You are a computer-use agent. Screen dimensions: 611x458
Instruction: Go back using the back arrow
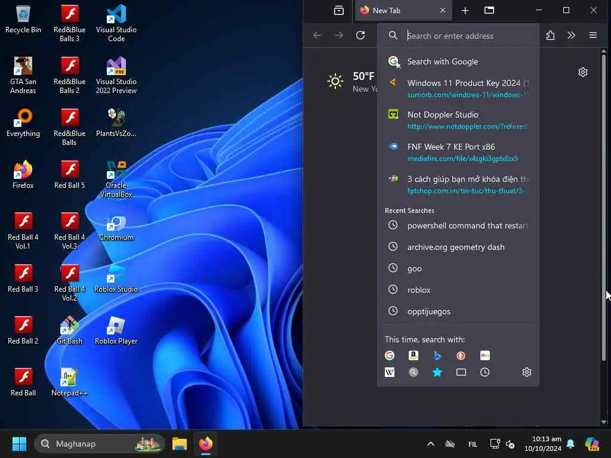[x=317, y=35]
